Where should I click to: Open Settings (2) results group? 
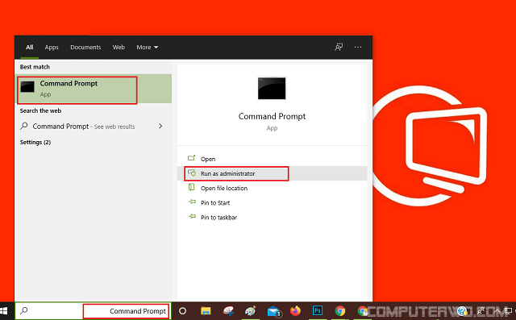[x=35, y=143]
